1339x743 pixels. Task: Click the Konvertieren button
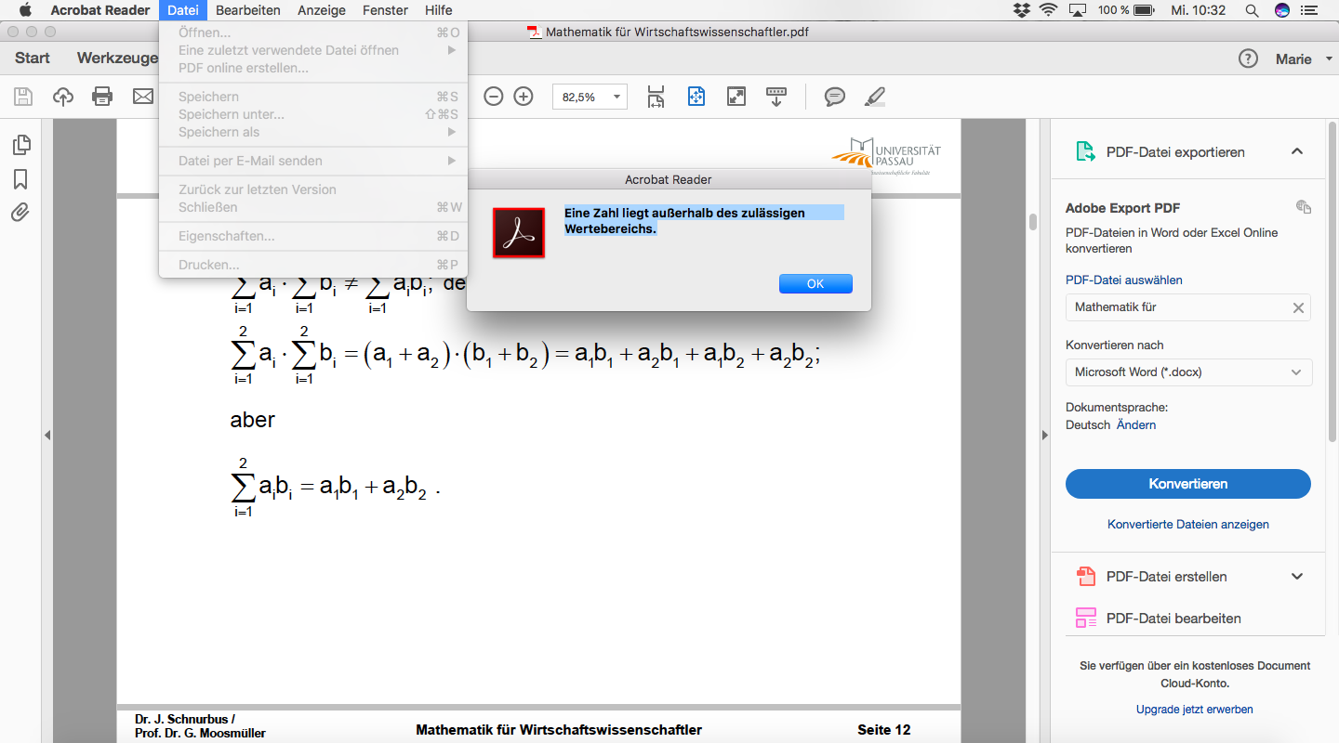click(1187, 484)
